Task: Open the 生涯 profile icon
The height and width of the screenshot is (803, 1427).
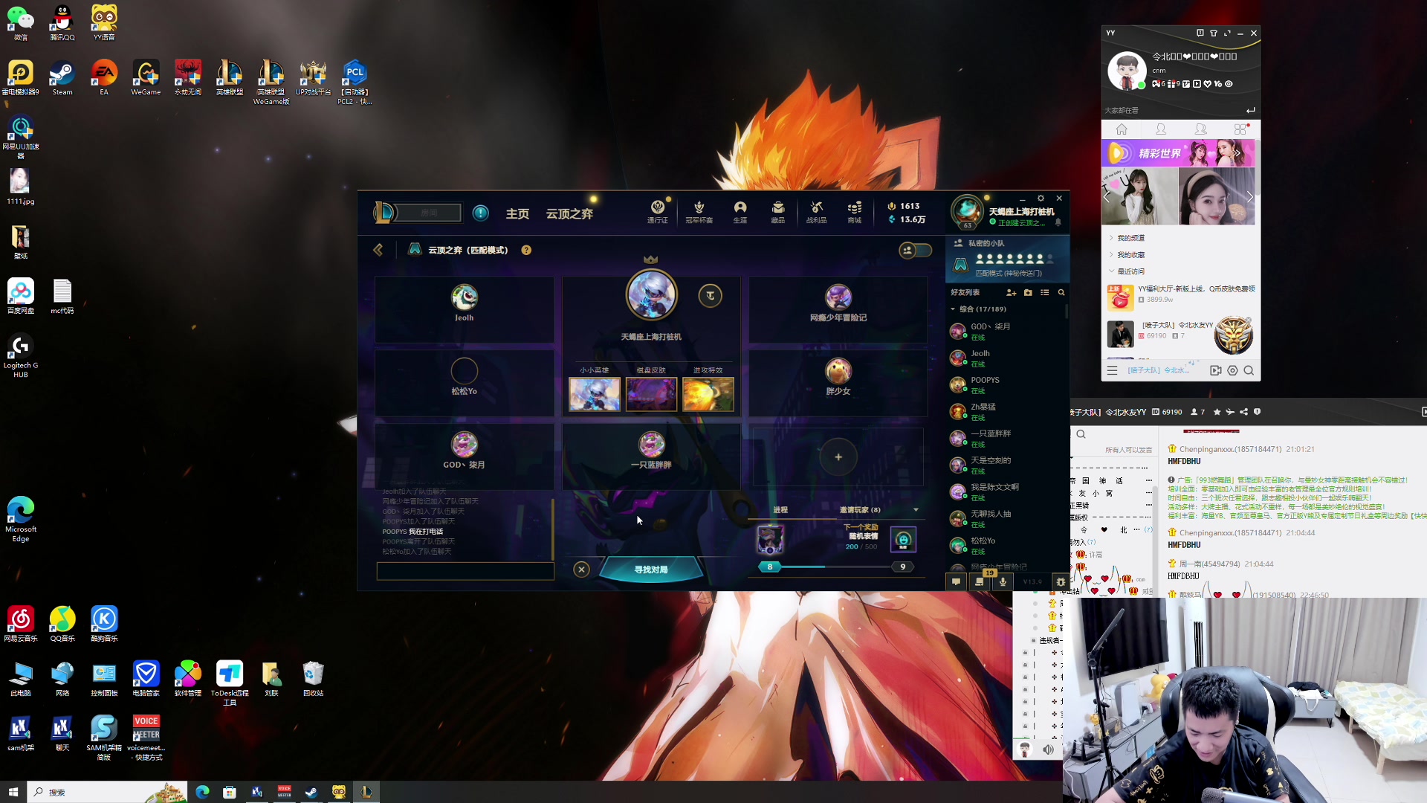Action: (x=740, y=211)
